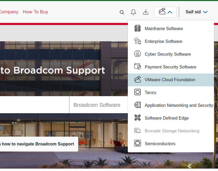Select Brocade Storage Networking entry

[x=171, y=131]
